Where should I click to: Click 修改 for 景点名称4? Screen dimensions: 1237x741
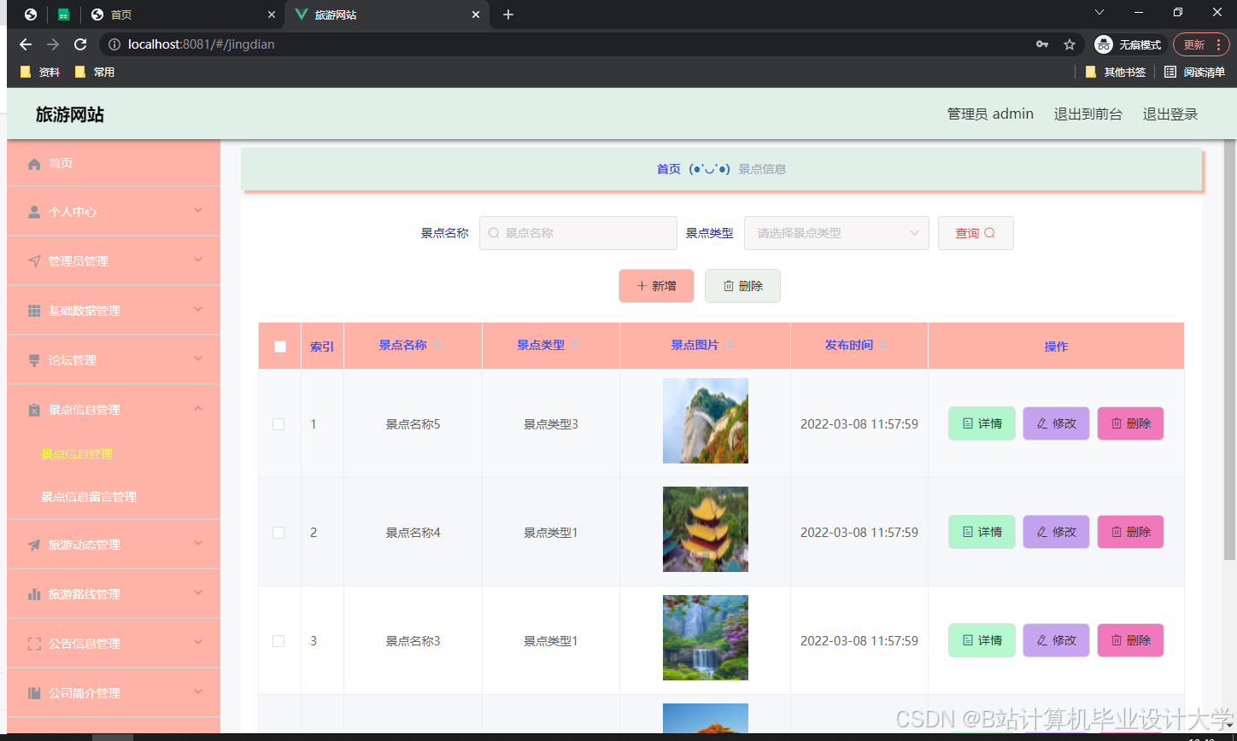click(x=1056, y=532)
